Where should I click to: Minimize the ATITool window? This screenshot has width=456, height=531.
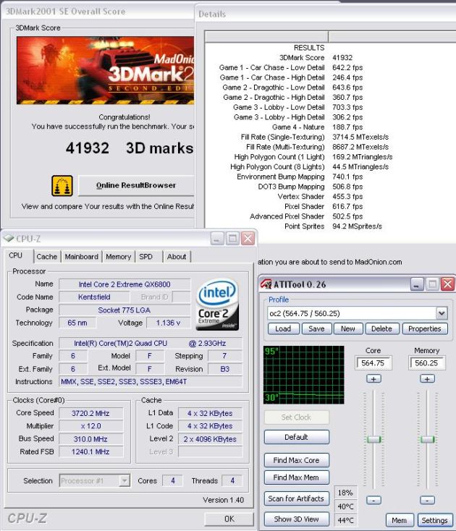pyautogui.click(x=417, y=284)
